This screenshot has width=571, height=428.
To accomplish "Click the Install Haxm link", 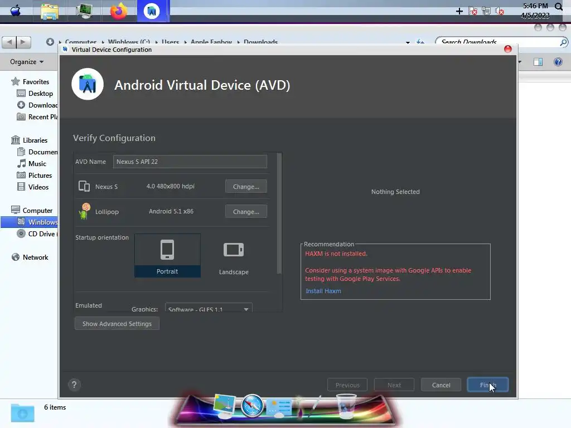I will (x=323, y=291).
